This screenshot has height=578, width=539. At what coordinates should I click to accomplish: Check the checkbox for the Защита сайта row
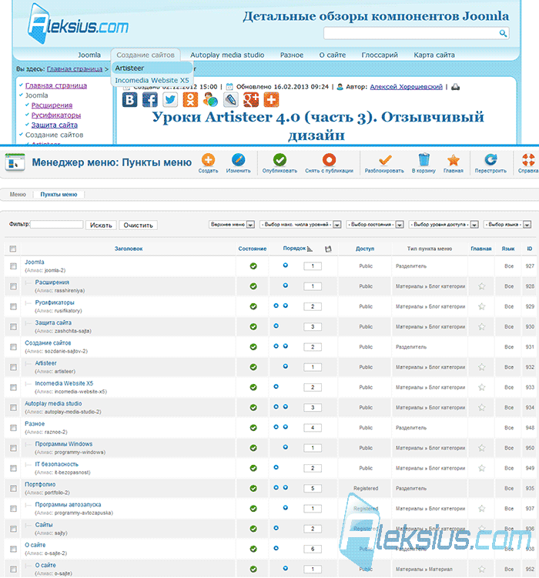(x=13, y=327)
